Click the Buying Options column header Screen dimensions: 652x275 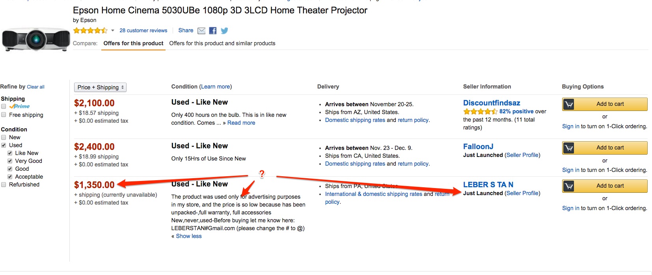[583, 87]
